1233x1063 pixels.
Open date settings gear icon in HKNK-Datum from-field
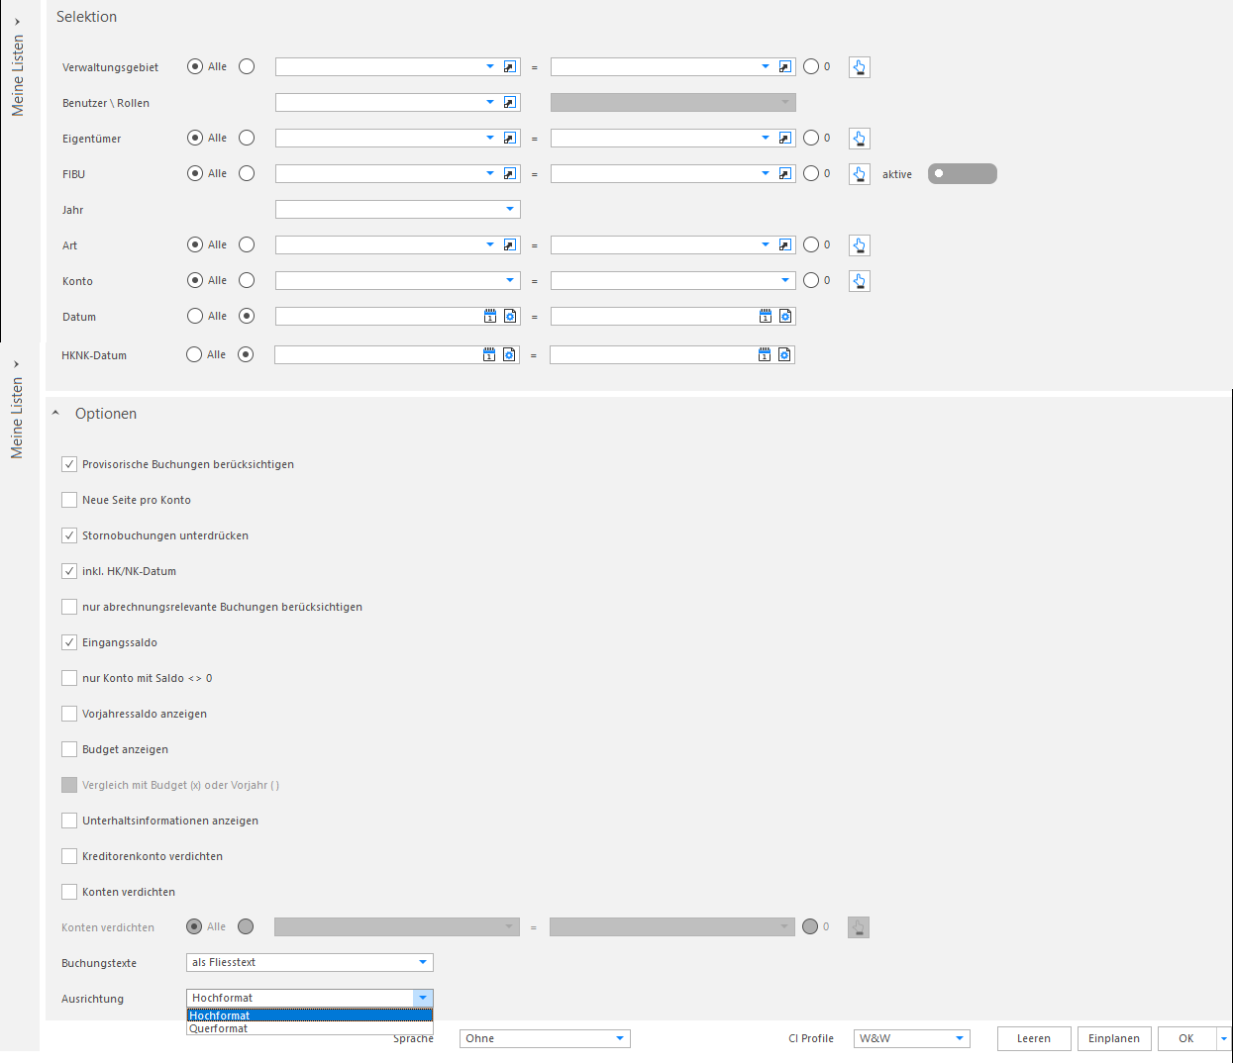tap(509, 355)
